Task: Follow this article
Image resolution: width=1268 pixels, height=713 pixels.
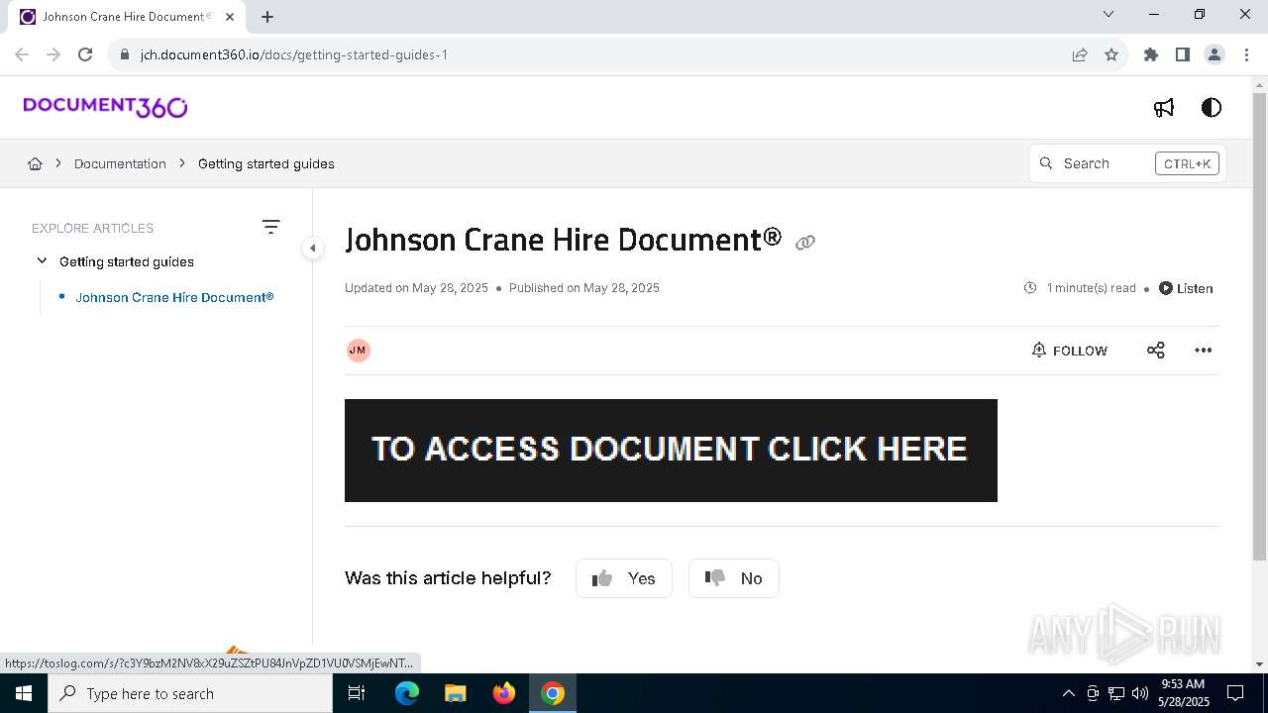Action: click(1070, 351)
